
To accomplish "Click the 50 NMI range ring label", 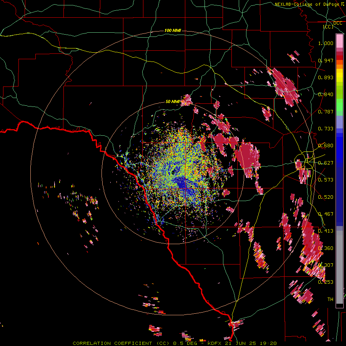I will pos(173,102).
